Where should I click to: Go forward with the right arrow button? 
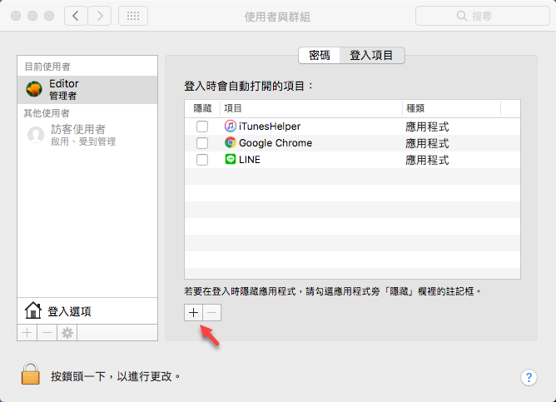click(x=100, y=16)
